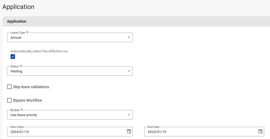
Task: Click the 'Bucket' field label
Action: (x=15, y=110)
